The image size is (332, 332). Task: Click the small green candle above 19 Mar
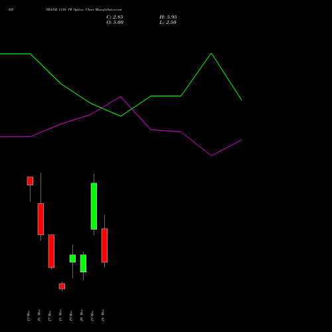(72, 258)
